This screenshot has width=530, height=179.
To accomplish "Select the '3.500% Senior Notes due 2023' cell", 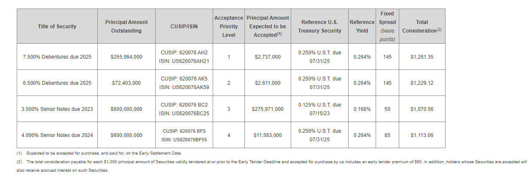I will (x=57, y=109).
